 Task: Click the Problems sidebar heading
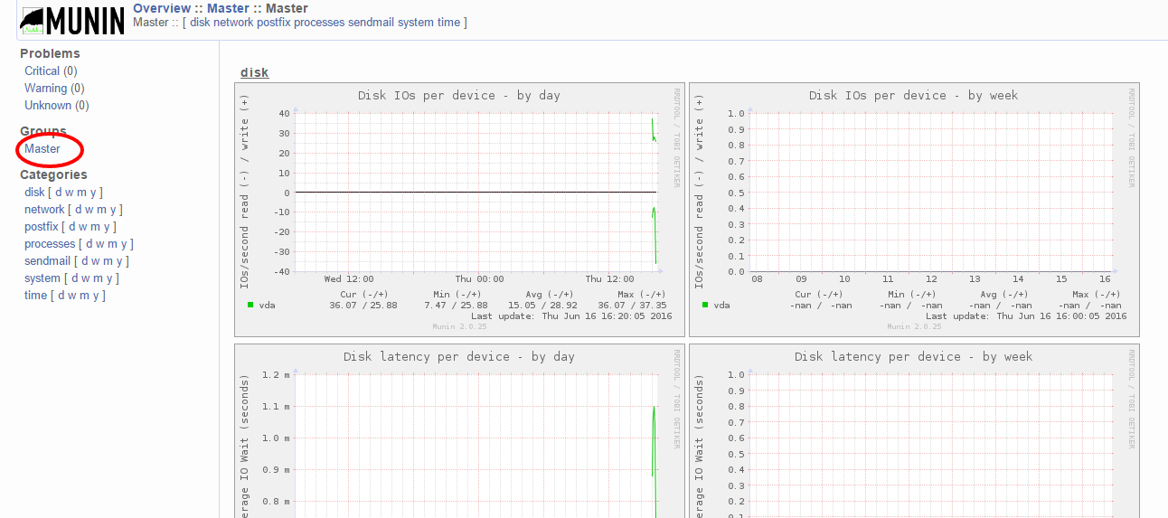click(50, 53)
